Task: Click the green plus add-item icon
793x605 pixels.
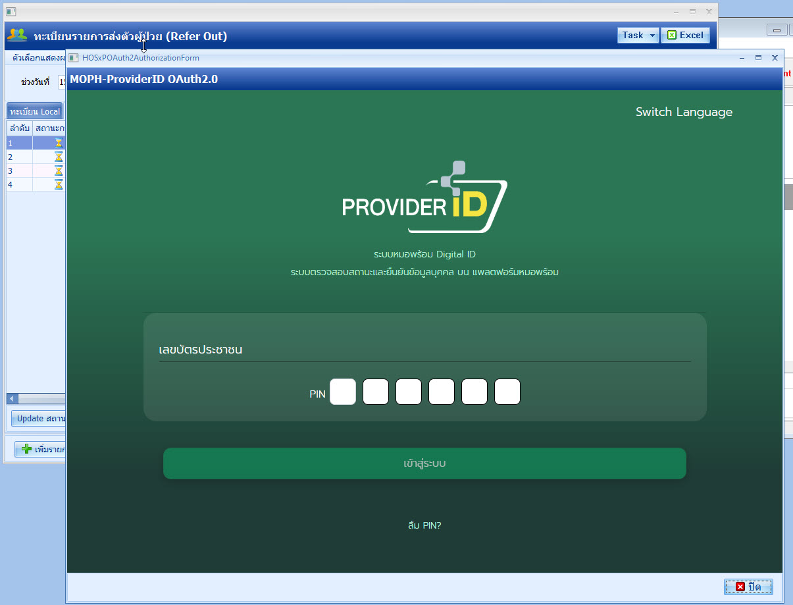Action: [26, 449]
